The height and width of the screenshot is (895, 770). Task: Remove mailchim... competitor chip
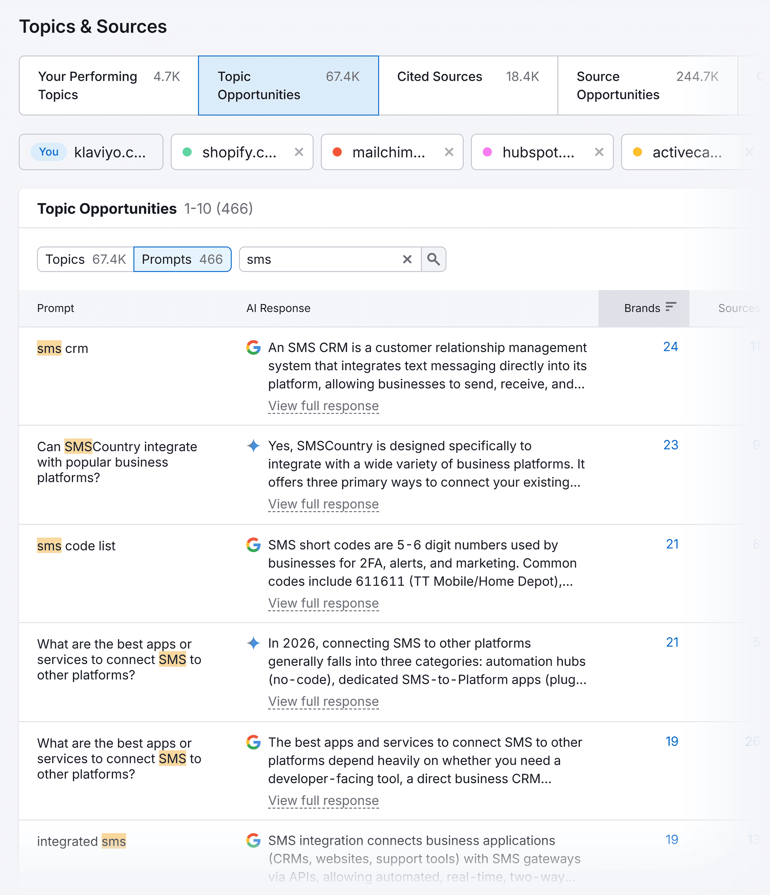tap(449, 152)
